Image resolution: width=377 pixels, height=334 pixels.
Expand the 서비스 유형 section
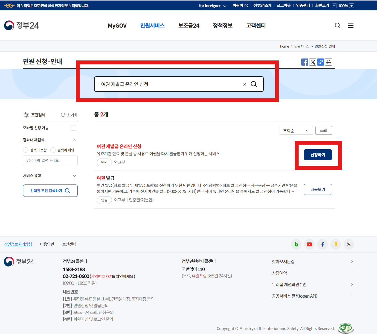pos(74,176)
